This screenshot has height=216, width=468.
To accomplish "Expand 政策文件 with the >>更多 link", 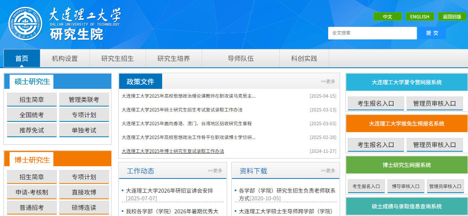I will click(x=328, y=81).
